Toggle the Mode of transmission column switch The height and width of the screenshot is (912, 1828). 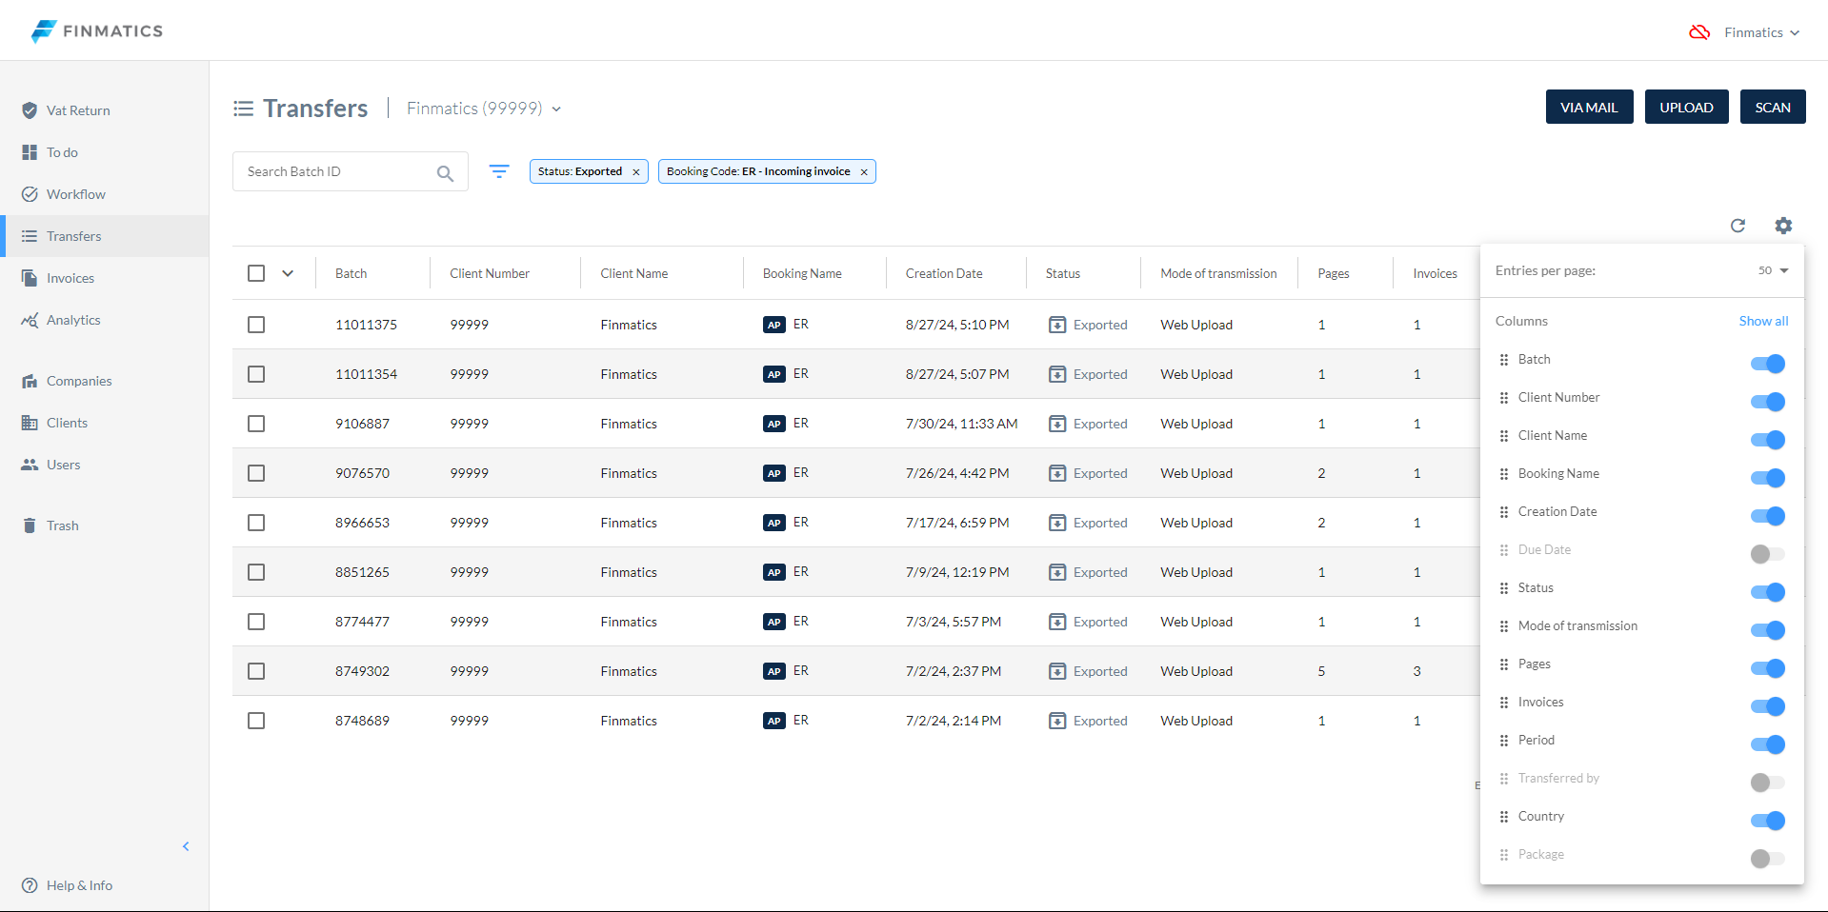pyautogui.click(x=1768, y=630)
